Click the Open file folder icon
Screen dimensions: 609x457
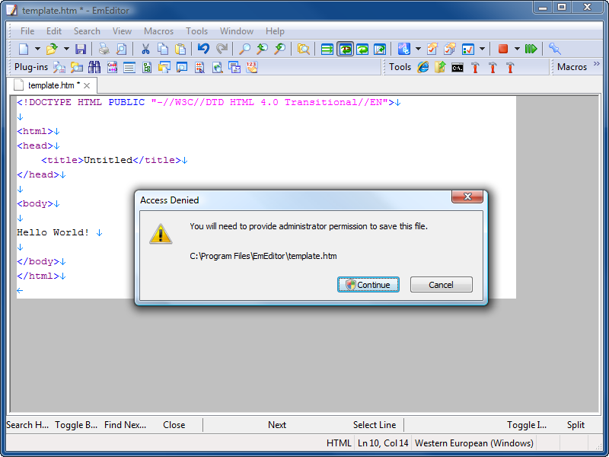point(52,49)
